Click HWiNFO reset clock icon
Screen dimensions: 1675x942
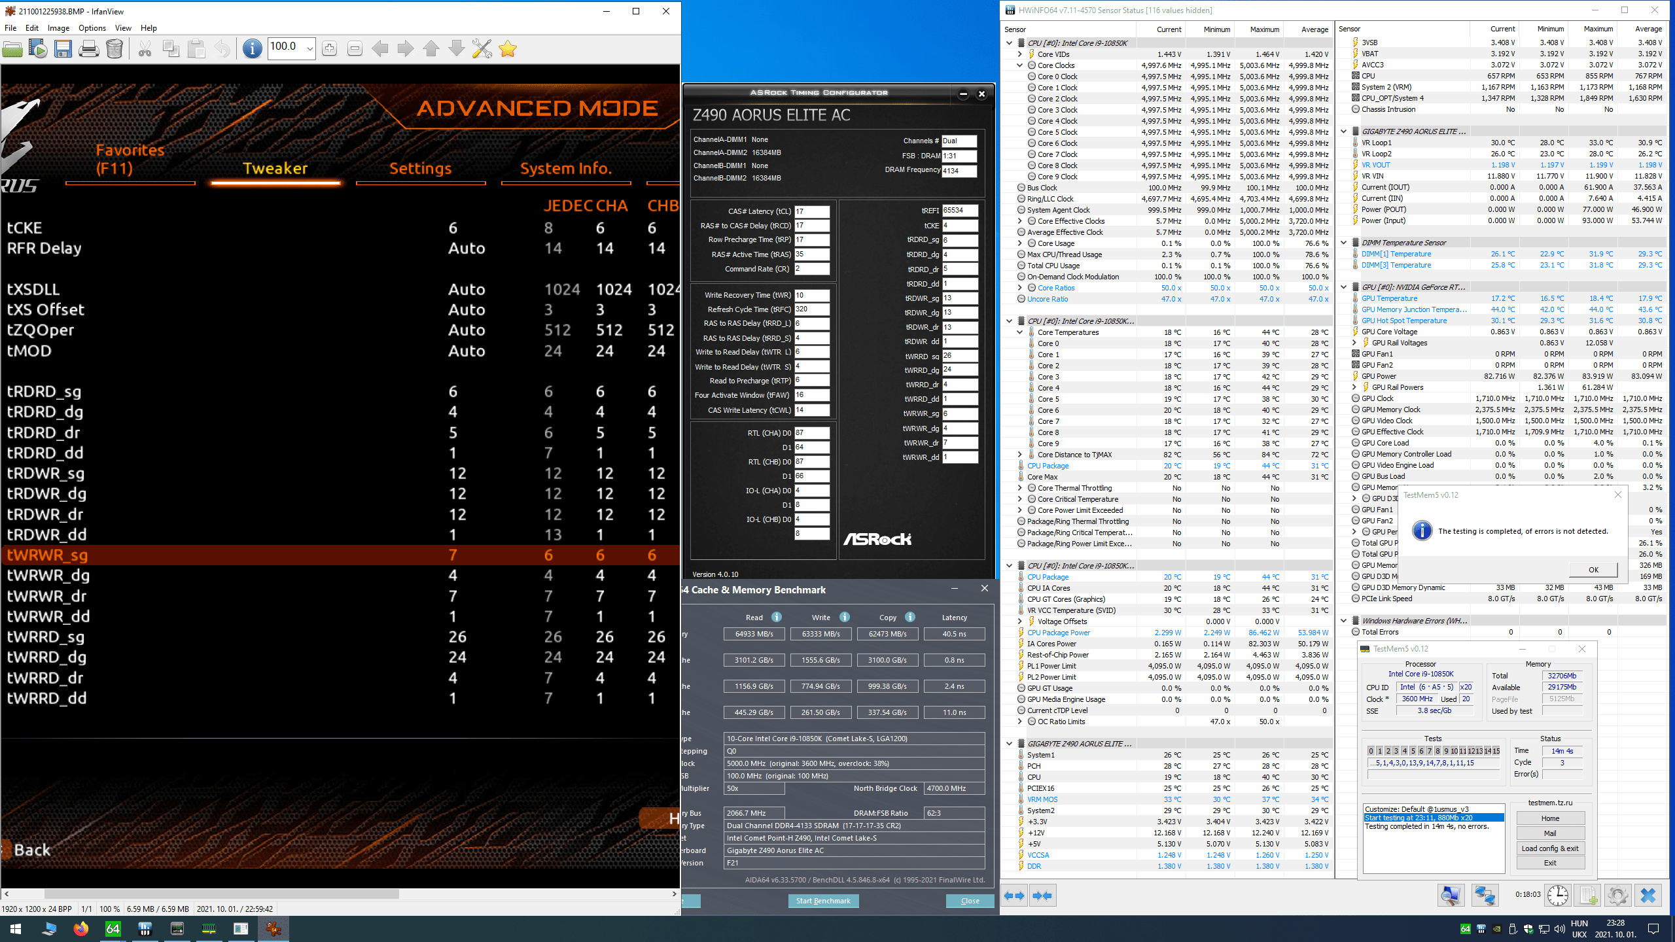click(x=1558, y=896)
